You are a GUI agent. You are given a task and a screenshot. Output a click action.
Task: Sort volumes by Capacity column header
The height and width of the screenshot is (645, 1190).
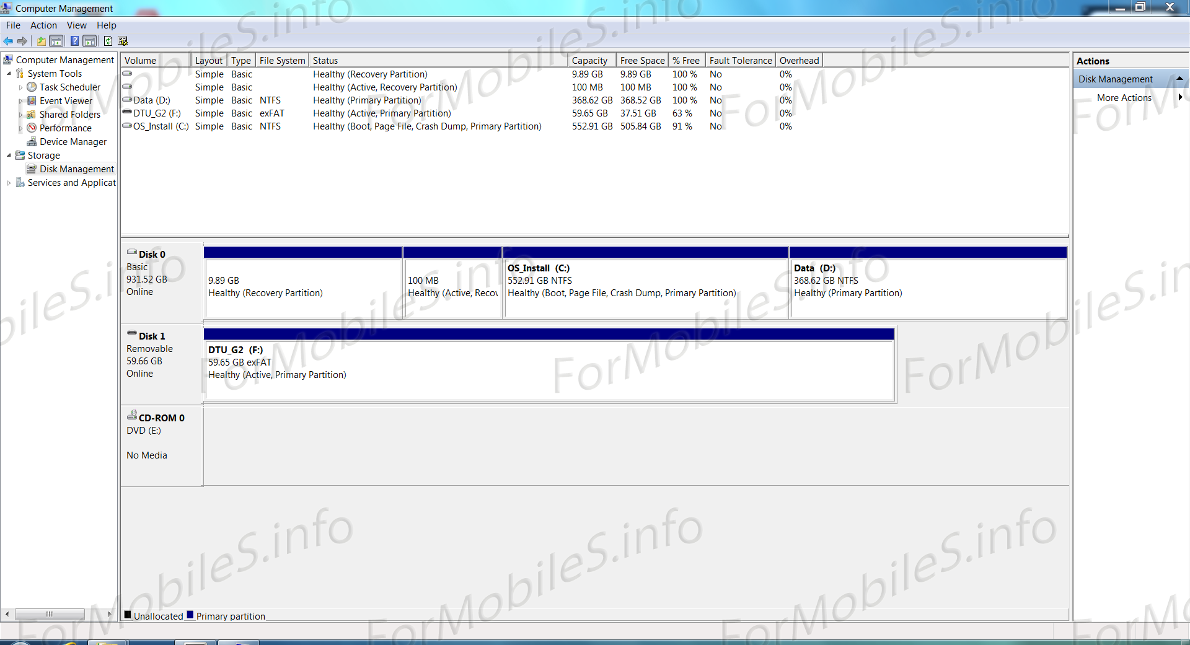589,61
